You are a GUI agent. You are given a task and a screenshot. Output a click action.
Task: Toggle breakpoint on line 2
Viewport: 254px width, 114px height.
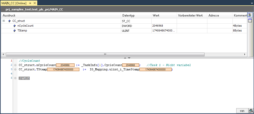15,65
